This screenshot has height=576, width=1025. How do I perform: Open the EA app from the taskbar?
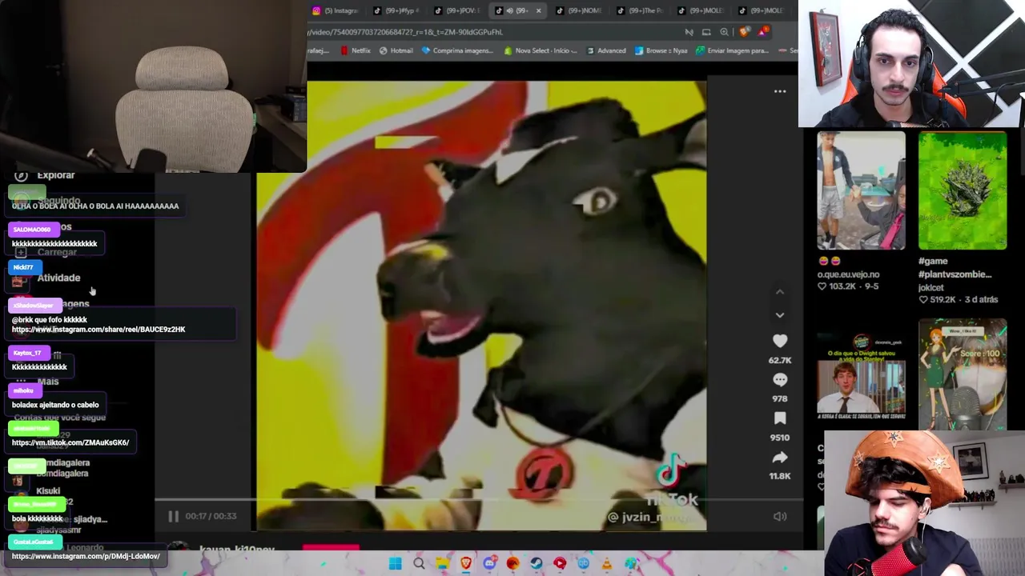pos(512,563)
